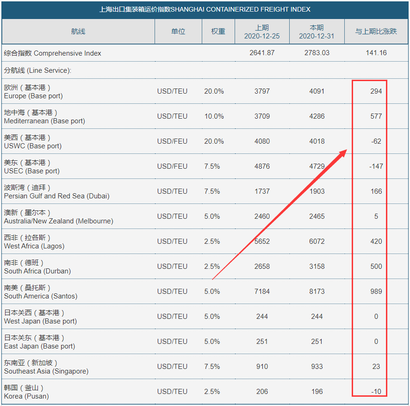The height and width of the screenshot is (406, 410).
Task: Select Persian Gulf and Red Sea (Dubai) route
Action: point(56,192)
